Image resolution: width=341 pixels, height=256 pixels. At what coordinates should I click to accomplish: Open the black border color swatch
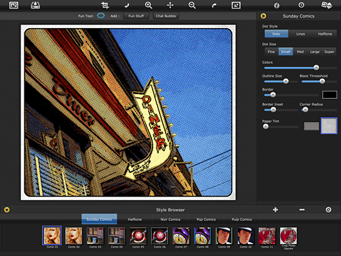[x=330, y=95]
